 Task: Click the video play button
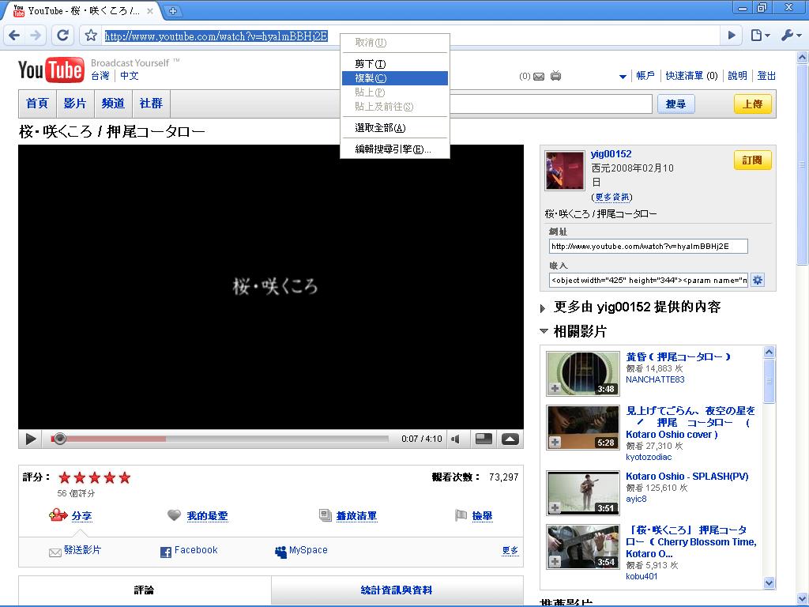pyautogui.click(x=30, y=439)
